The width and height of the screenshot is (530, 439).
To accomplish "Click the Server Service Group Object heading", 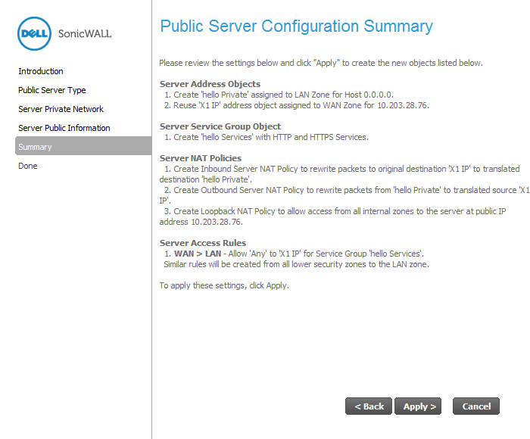I will 220,126.
